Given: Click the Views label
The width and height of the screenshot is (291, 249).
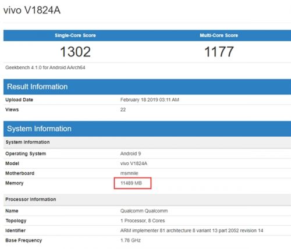Looking at the screenshot, I should point(12,109).
